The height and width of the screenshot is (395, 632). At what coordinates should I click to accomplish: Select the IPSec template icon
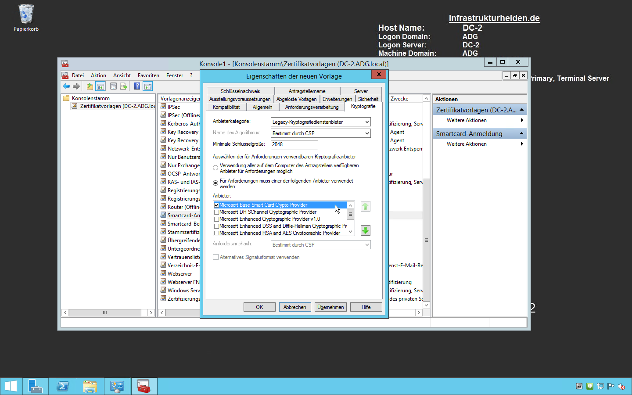[163, 107]
